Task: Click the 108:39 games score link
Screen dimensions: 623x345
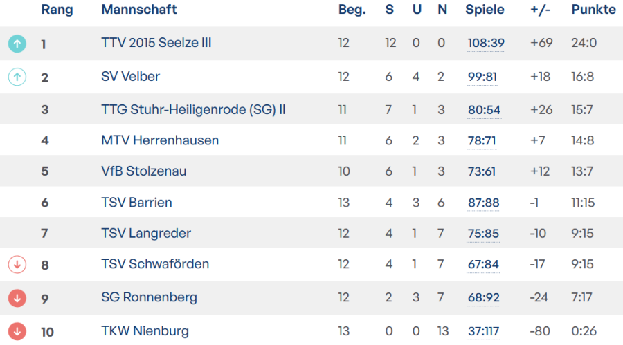Action: pyautogui.click(x=486, y=44)
